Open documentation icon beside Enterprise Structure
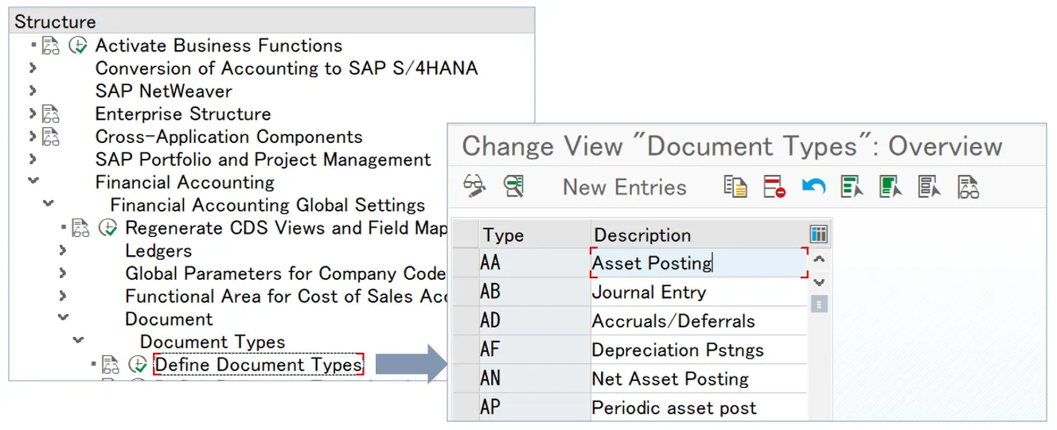 click(x=51, y=114)
